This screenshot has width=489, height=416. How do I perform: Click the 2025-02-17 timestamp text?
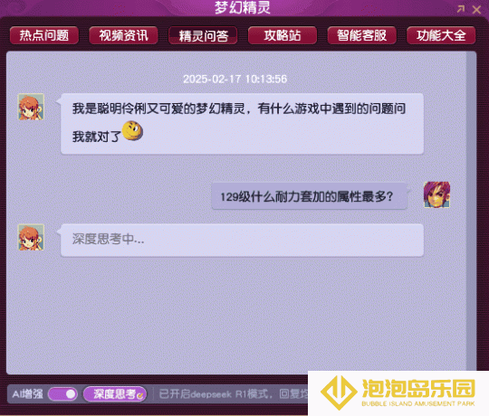pos(235,79)
